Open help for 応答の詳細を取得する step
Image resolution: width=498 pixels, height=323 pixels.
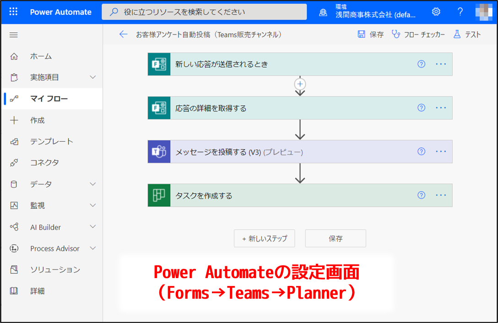(x=421, y=108)
